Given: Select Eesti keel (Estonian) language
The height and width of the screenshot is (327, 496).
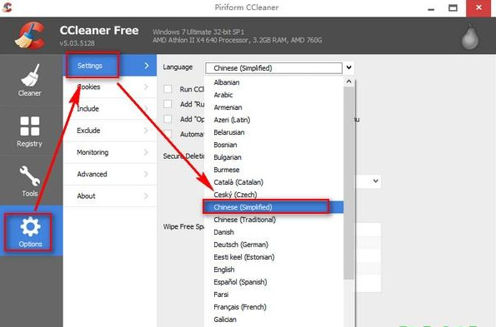Looking at the screenshot, I should tap(273, 257).
